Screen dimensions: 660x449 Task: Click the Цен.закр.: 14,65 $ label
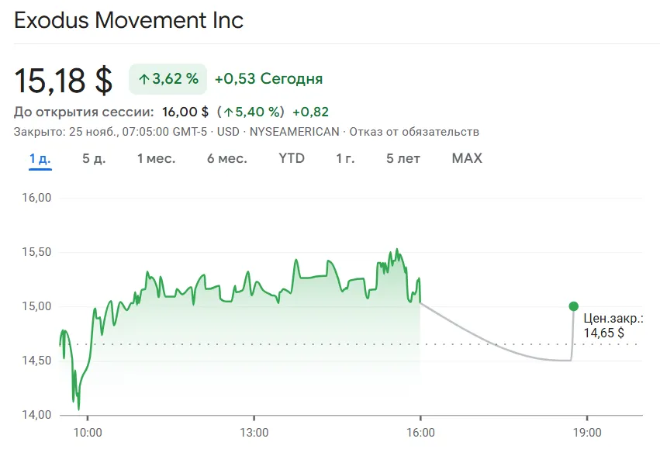[613, 325]
